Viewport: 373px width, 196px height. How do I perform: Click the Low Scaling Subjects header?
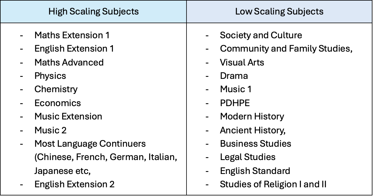pyautogui.click(x=279, y=12)
